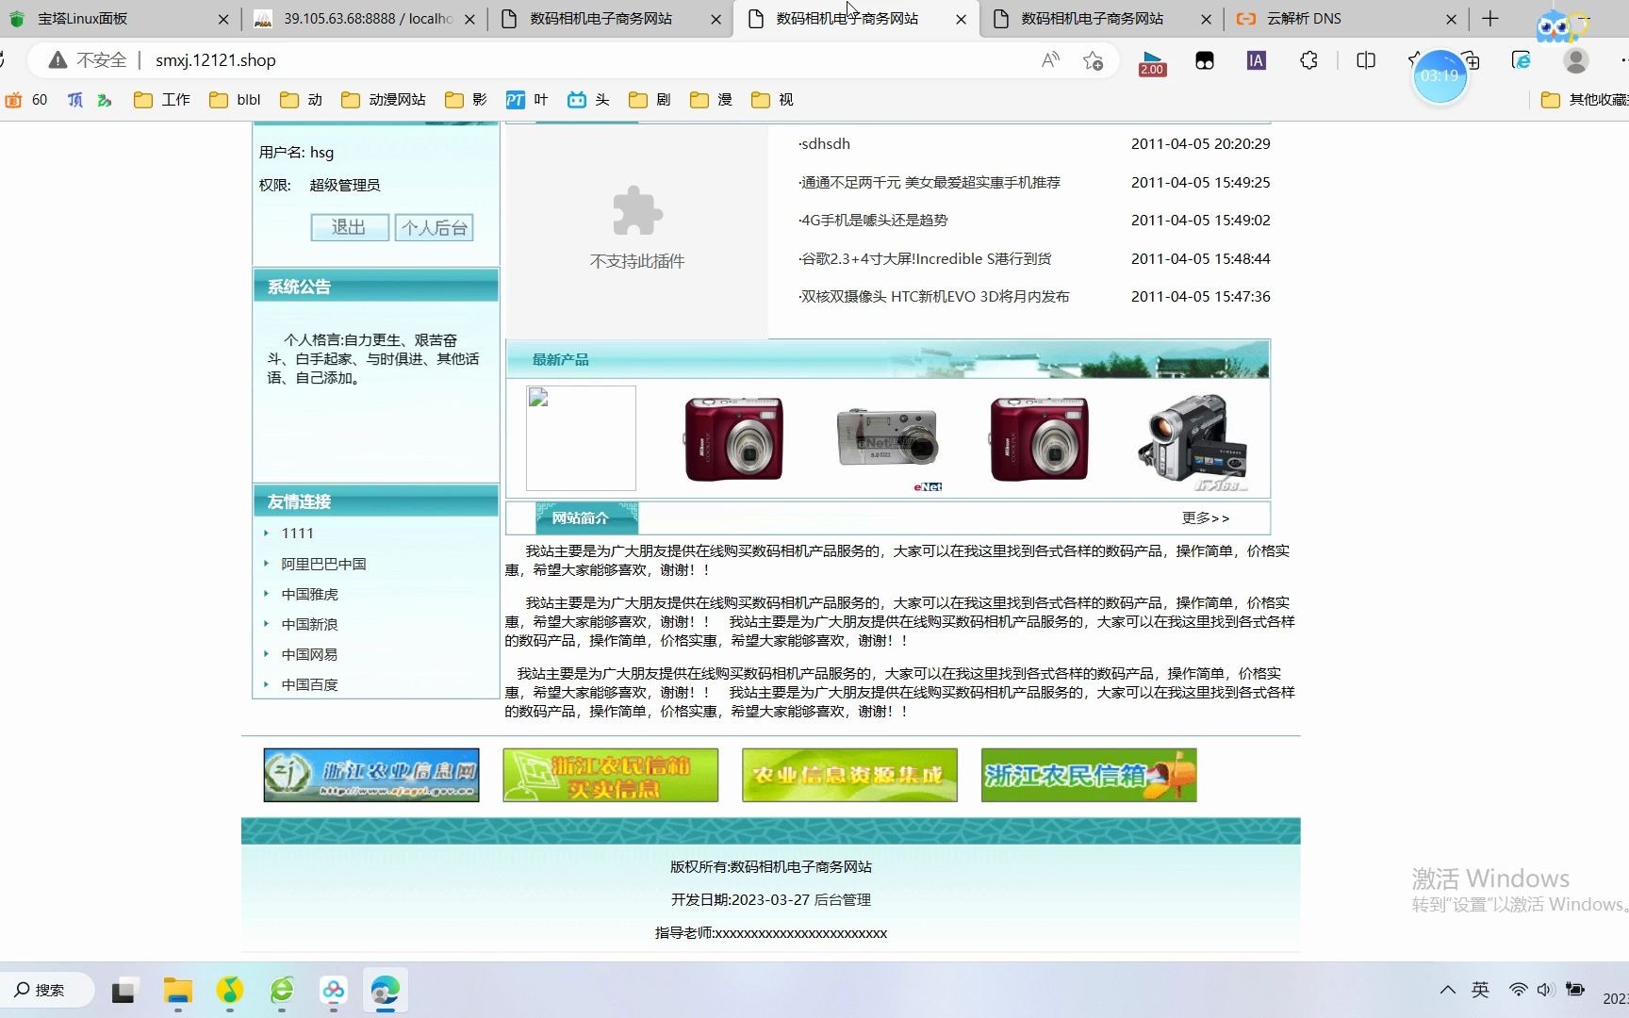Open the Baidu Netdisk taskbar icon
This screenshot has width=1629, height=1018.
(333, 991)
